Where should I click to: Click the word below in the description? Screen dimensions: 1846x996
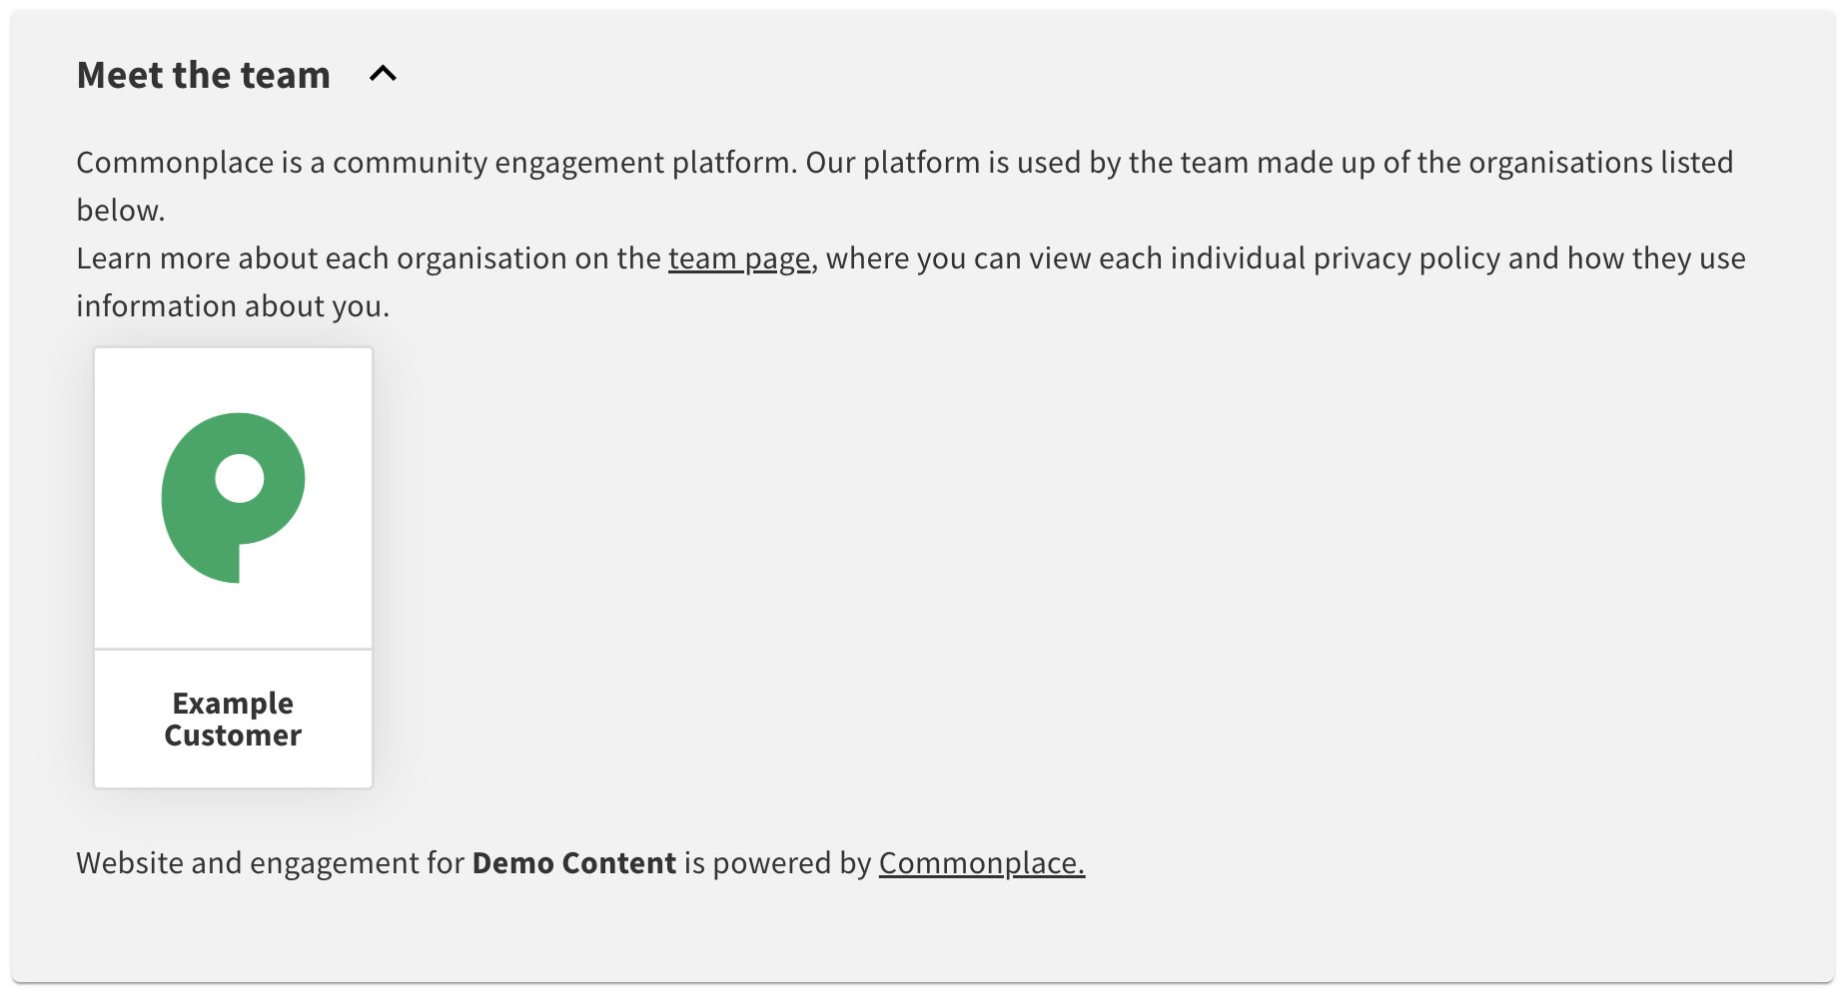click(x=119, y=211)
